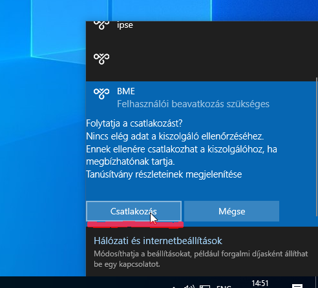Image resolution: width=318 pixels, height=288 pixels.
Task: Cancel the connection with Mégse
Action: point(231,211)
